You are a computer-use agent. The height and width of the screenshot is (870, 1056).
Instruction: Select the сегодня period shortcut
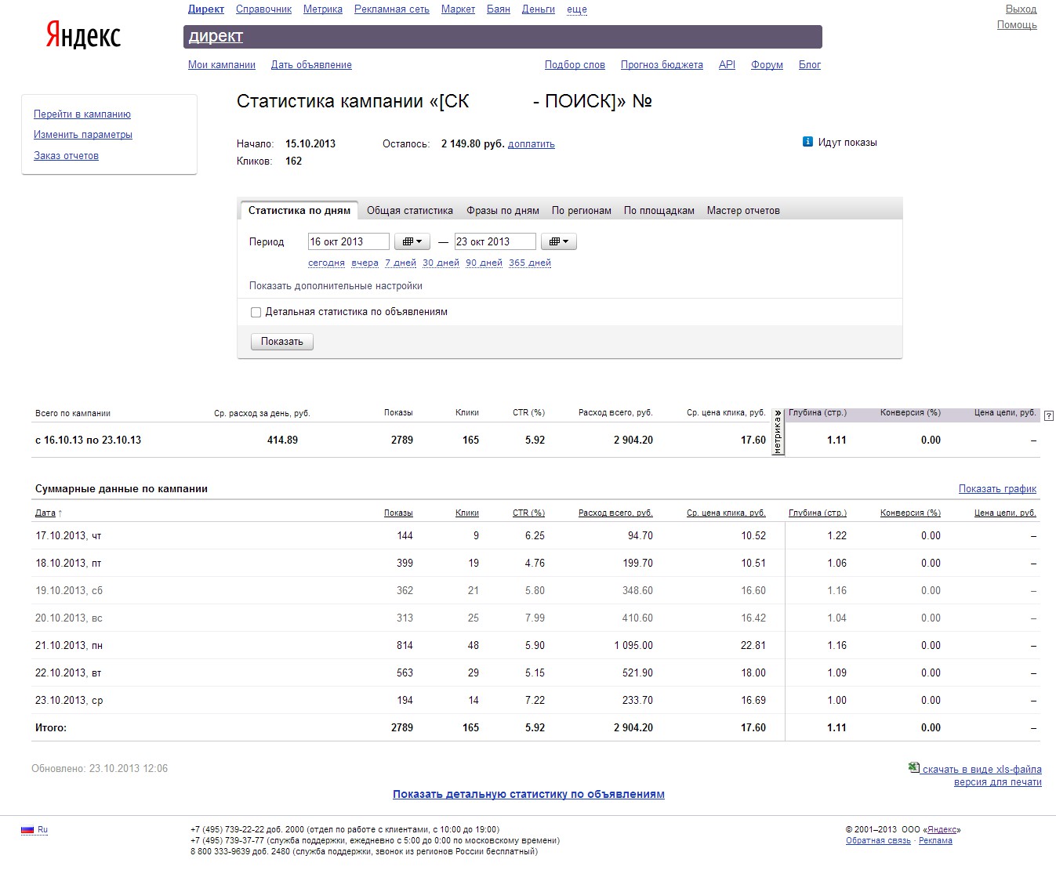point(326,263)
